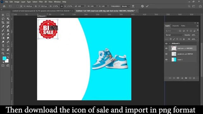Select the Eraser tool

(8, 34)
